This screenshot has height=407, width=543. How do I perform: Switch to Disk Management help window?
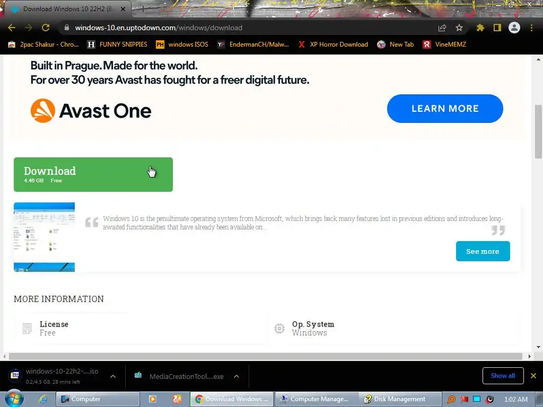[400, 399]
